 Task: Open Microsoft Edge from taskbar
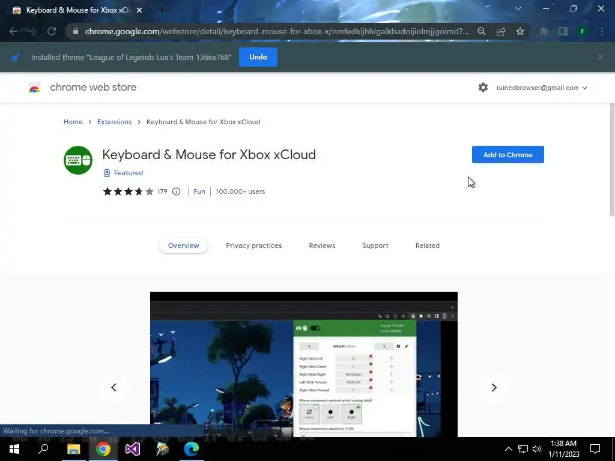(192, 449)
